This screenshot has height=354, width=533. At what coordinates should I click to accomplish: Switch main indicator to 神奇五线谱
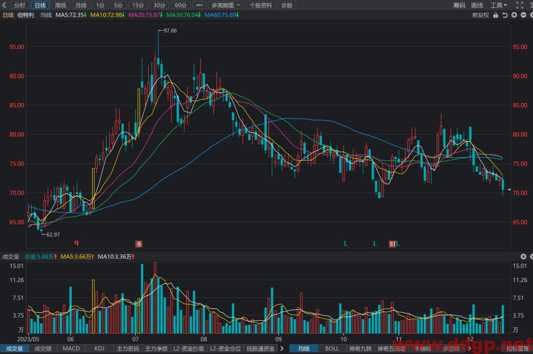[x=391, y=349]
